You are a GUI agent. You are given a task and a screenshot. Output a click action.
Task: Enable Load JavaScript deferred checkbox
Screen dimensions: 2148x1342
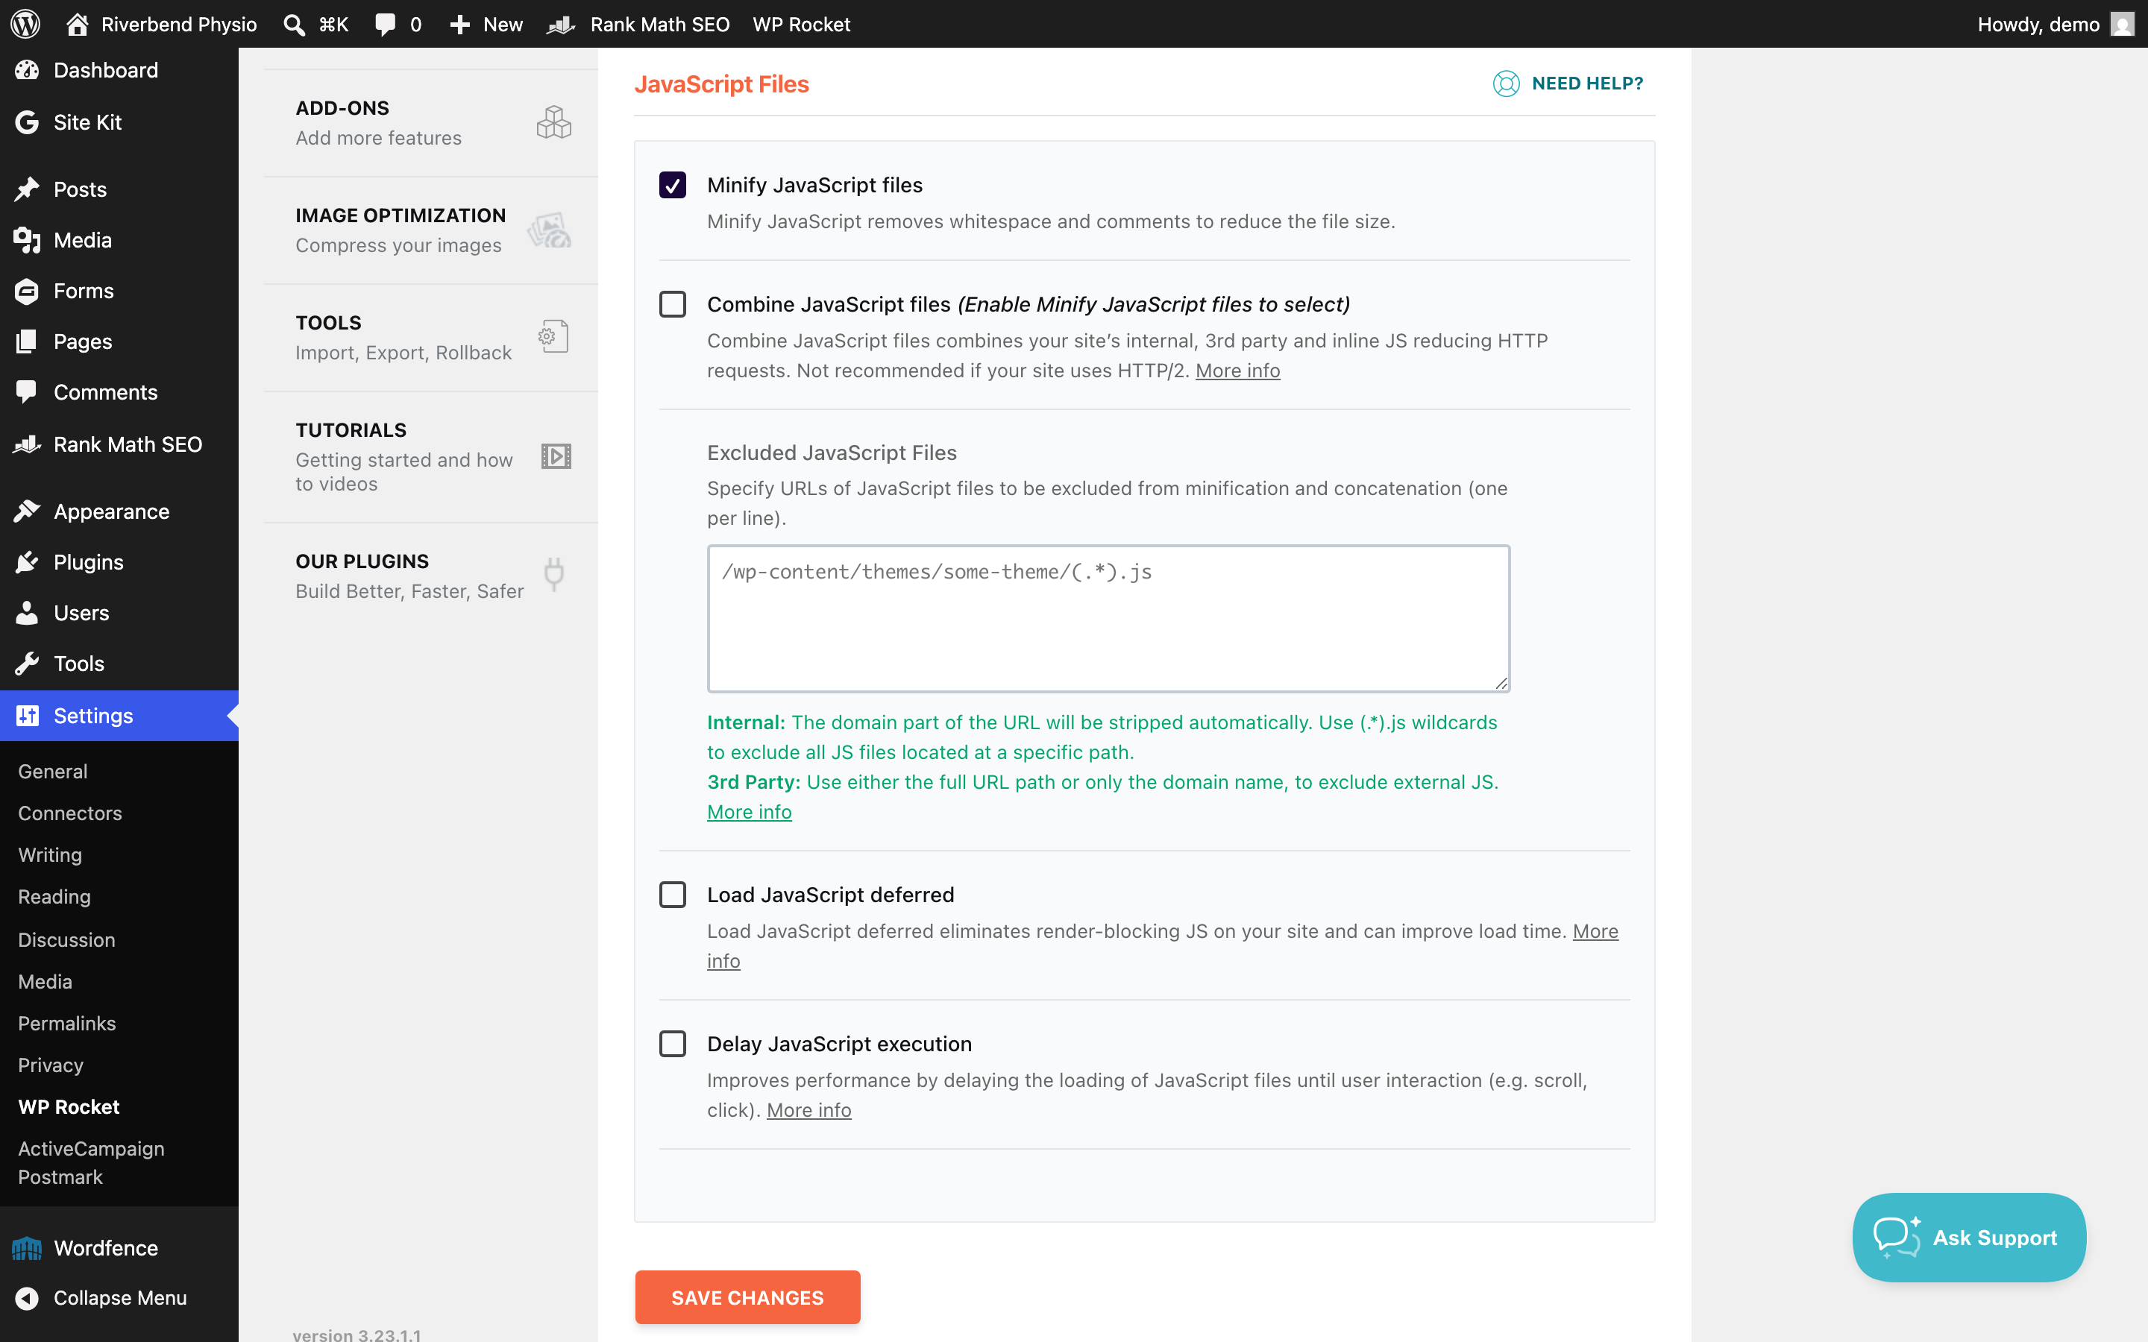(673, 895)
